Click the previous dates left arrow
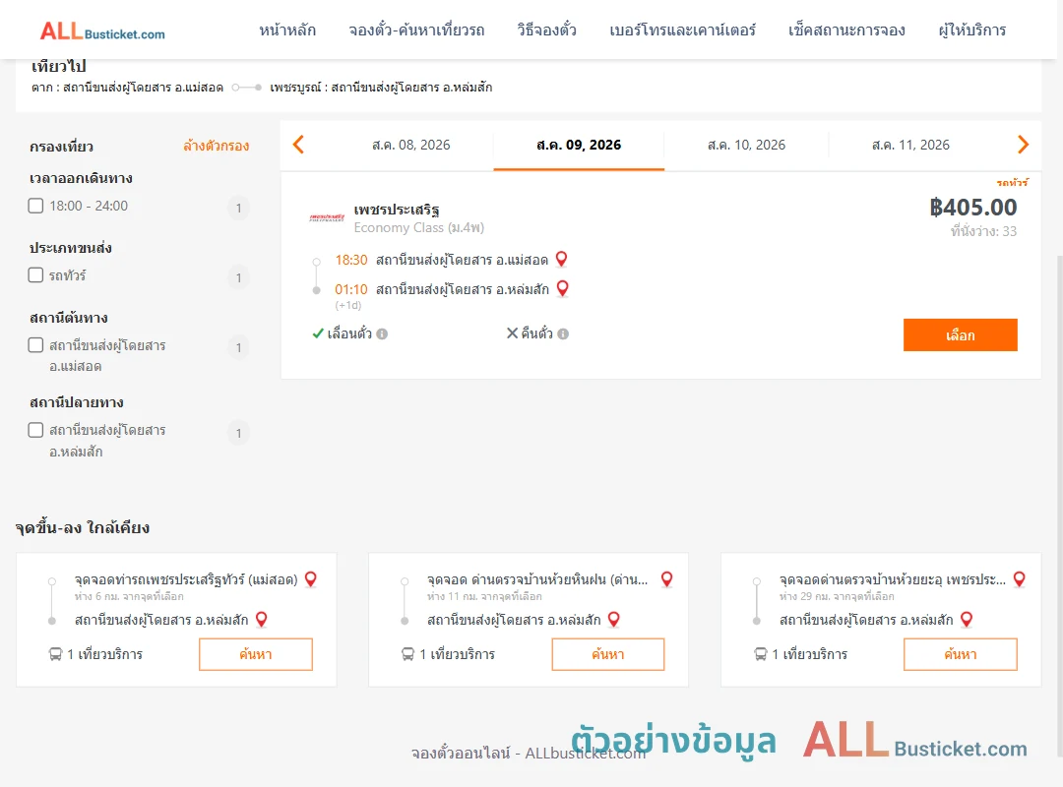 [298, 145]
